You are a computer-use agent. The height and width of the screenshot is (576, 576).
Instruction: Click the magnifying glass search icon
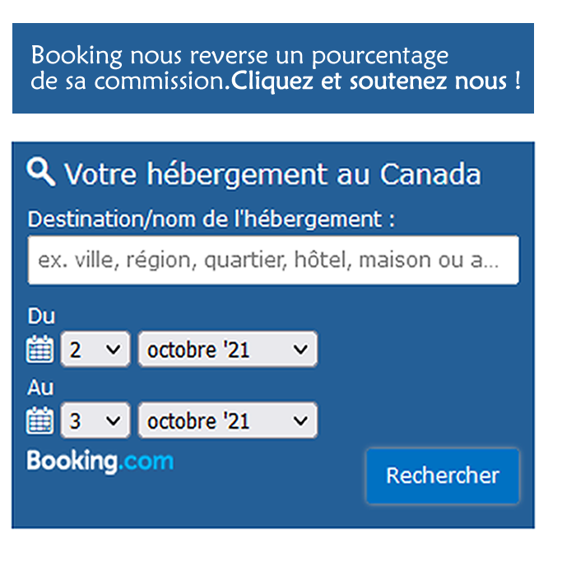41,172
